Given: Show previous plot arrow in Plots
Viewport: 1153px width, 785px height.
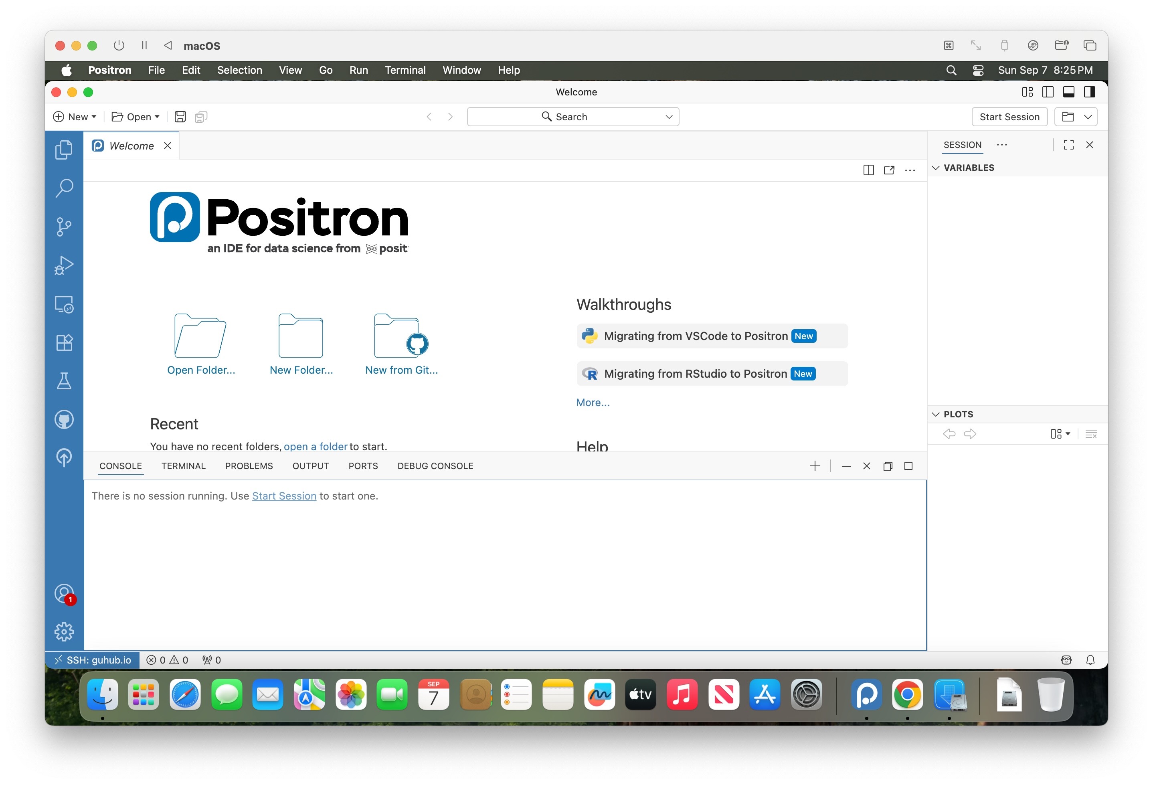Looking at the screenshot, I should pos(949,434).
